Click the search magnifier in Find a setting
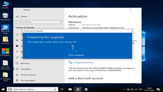The width and height of the screenshot is (163, 92). [60, 22]
